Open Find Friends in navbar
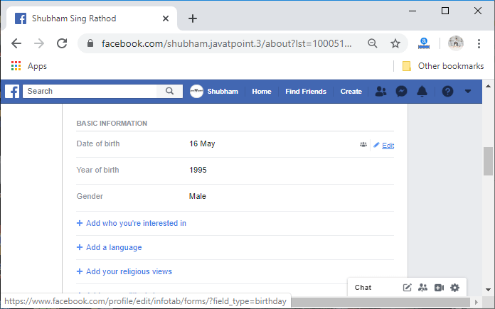The image size is (495, 309). [306, 92]
